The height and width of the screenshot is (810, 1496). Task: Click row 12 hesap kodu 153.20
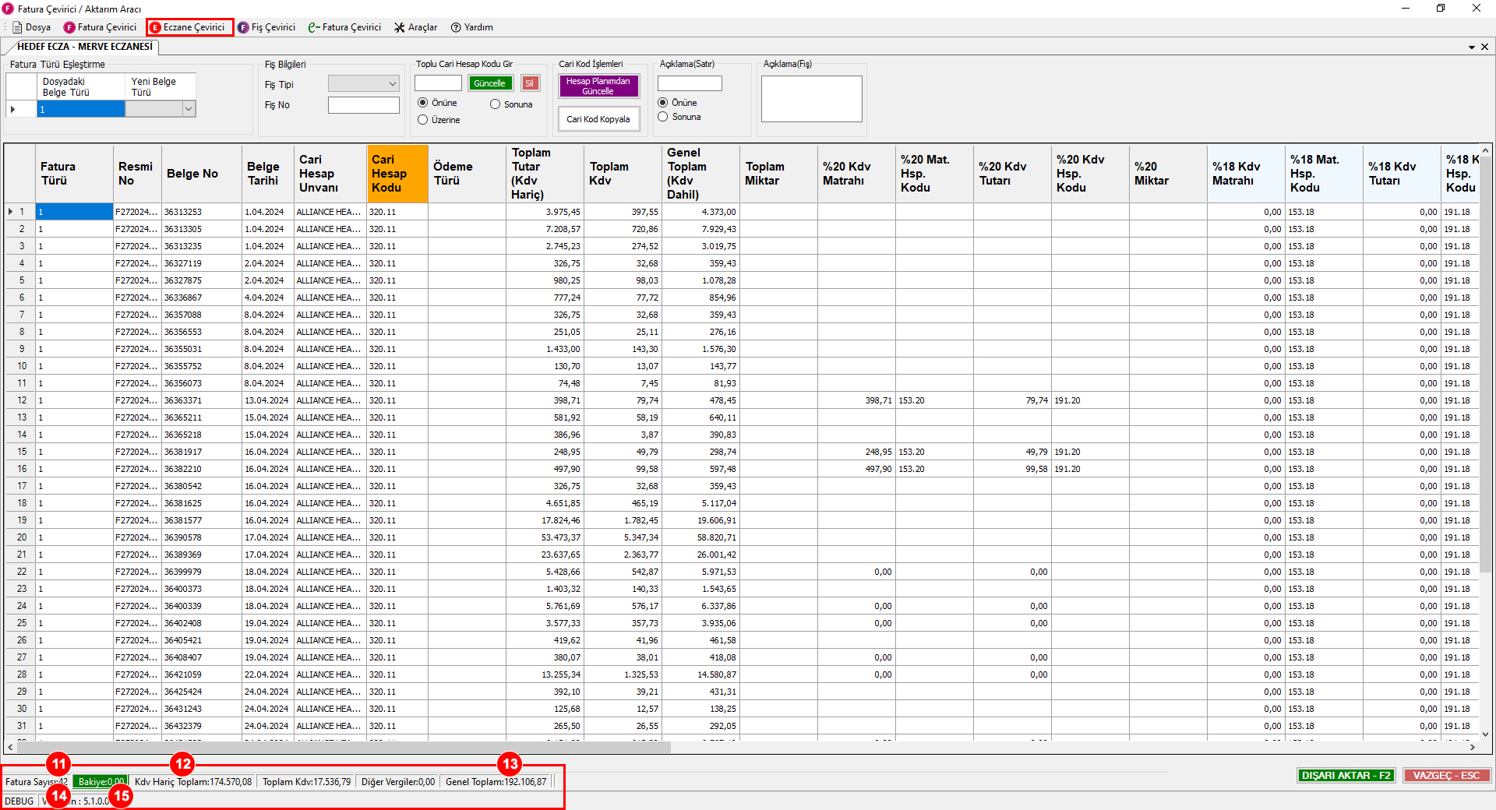pyautogui.click(x=934, y=400)
